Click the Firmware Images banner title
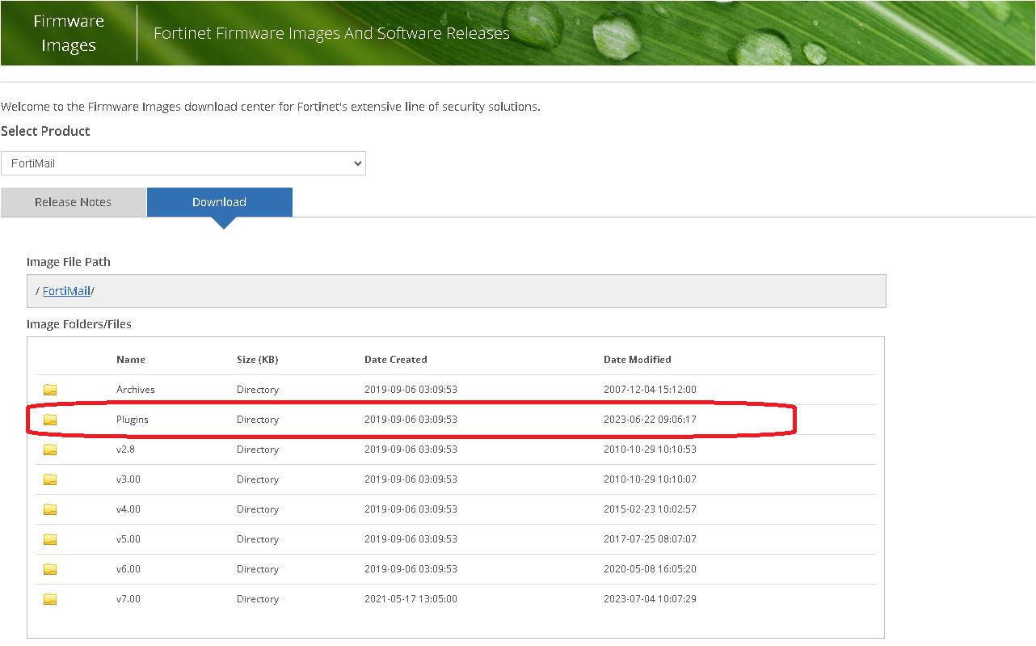Screen dimensions: 1036x646 [69, 33]
